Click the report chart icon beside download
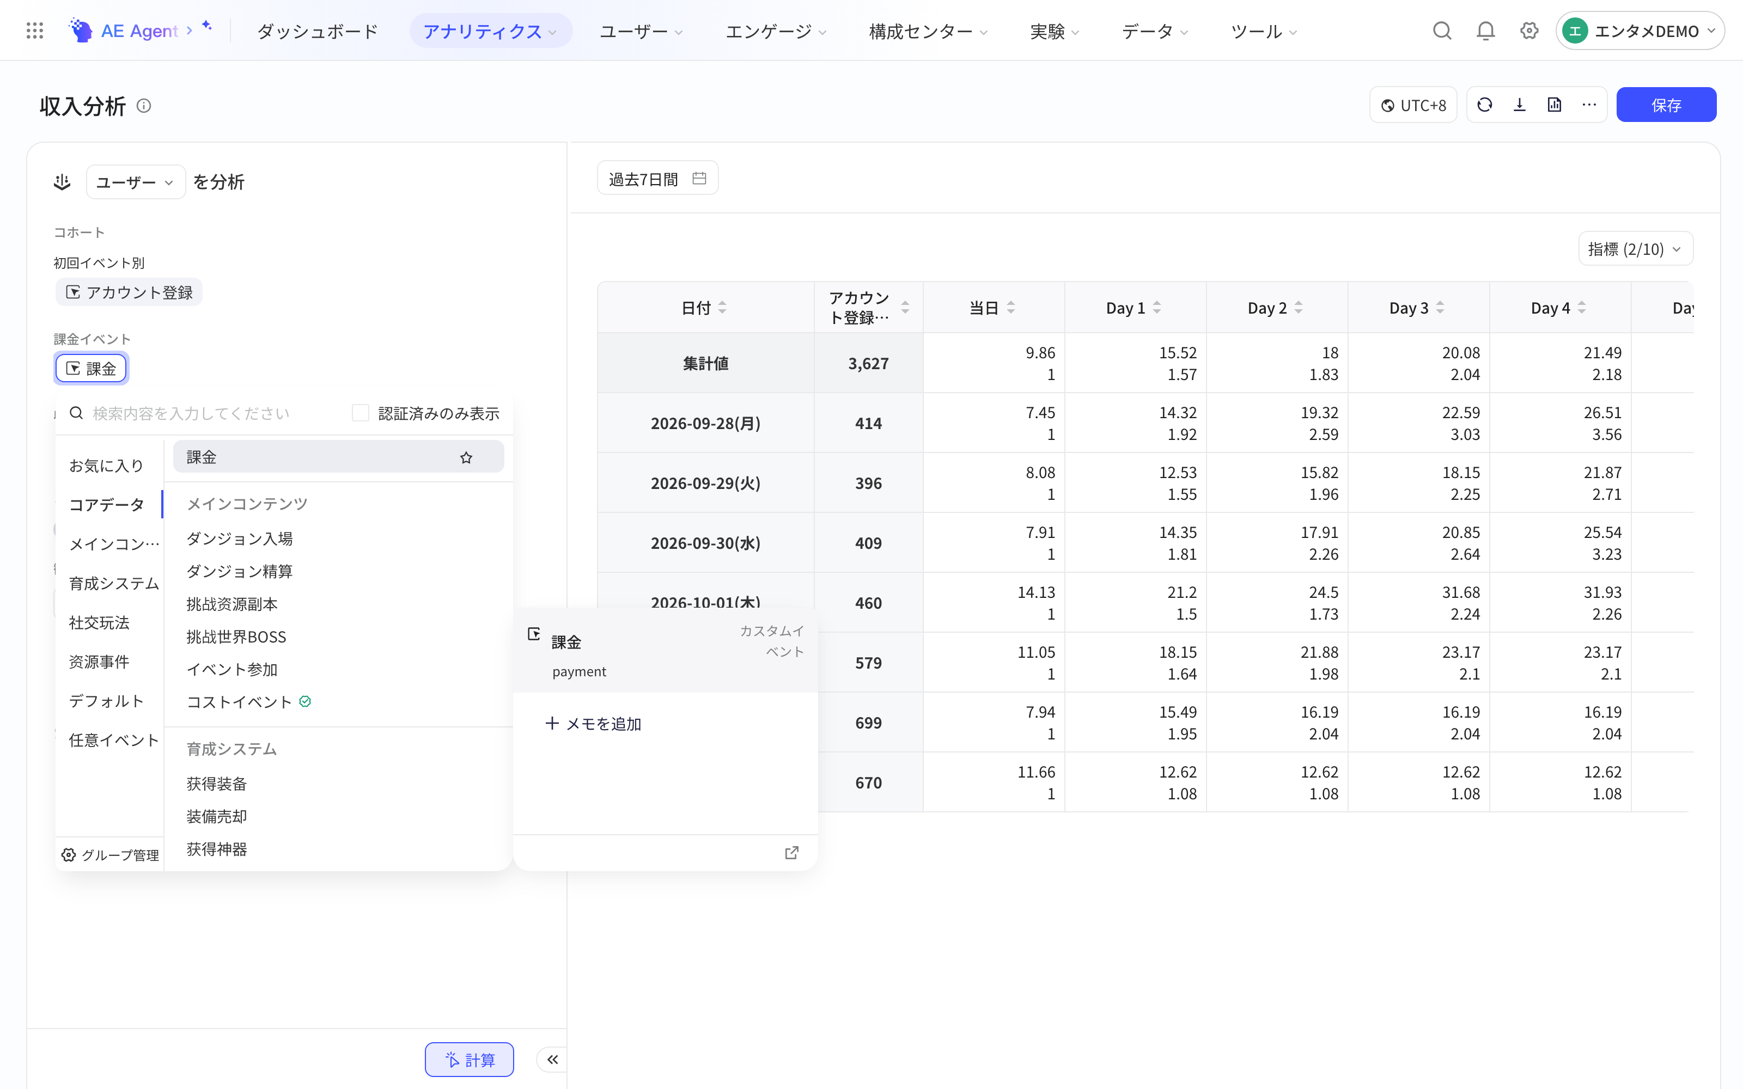The height and width of the screenshot is (1089, 1743). (1555, 105)
